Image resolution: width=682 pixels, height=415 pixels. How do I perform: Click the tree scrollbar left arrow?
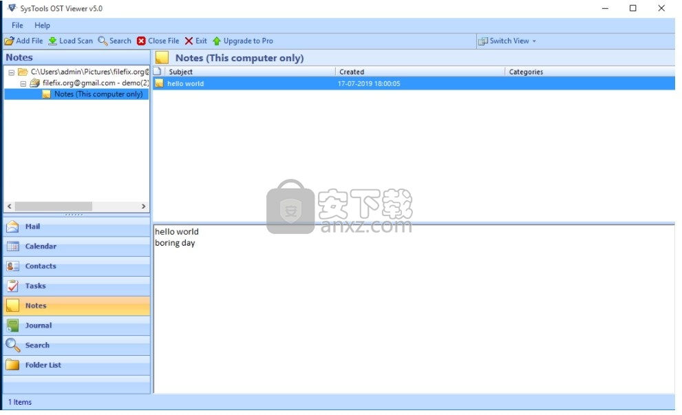pos(10,206)
